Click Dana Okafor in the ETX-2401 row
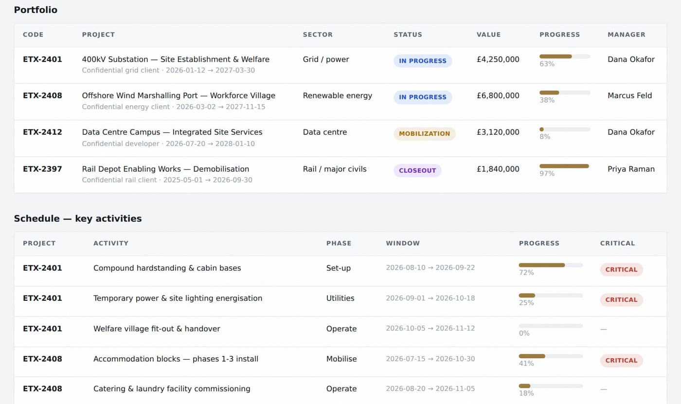The image size is (681, 404). tap(631, 59)
